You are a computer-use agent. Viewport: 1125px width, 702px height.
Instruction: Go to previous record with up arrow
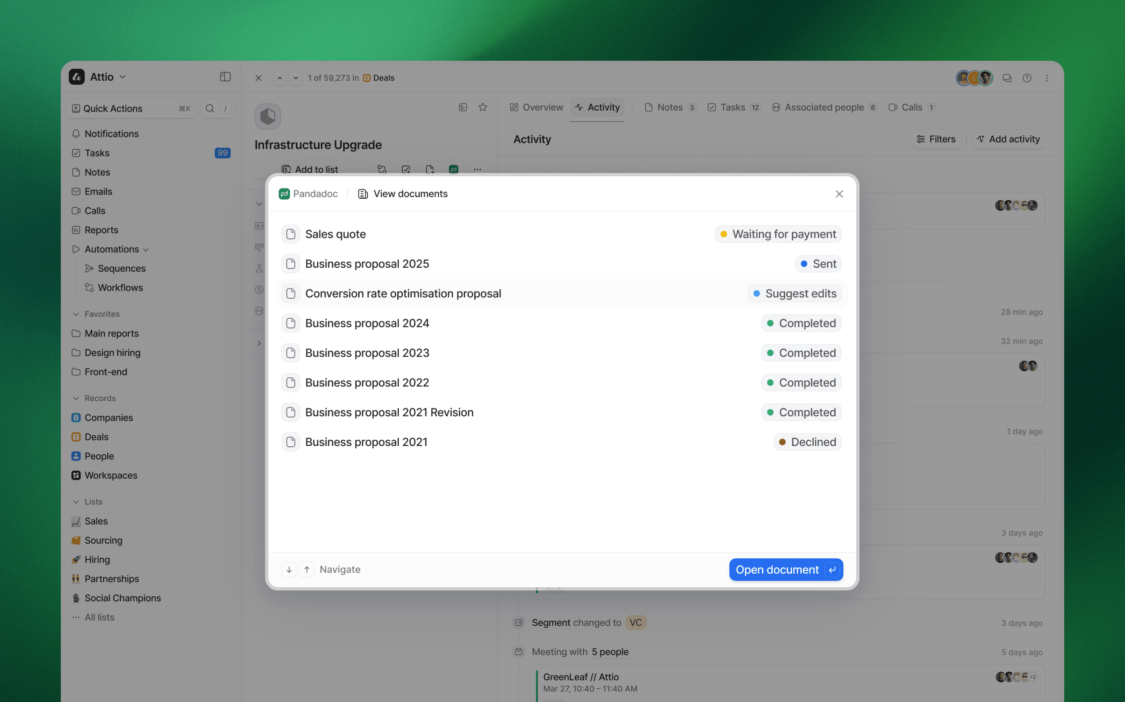280,78
